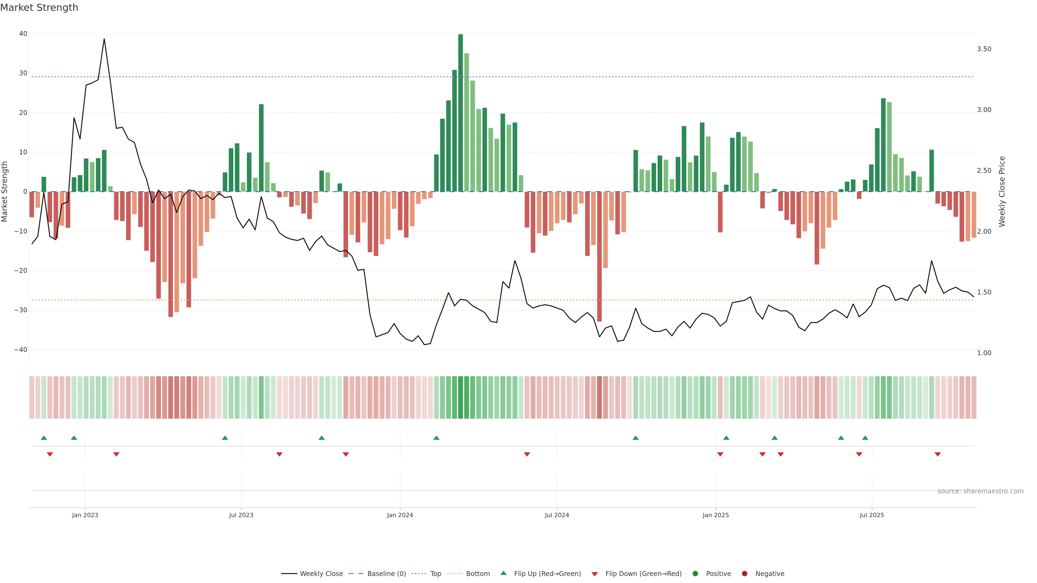Click the source: sharemaestro.com text
This screenshot has height=583, width=1037.
[980, 491]
